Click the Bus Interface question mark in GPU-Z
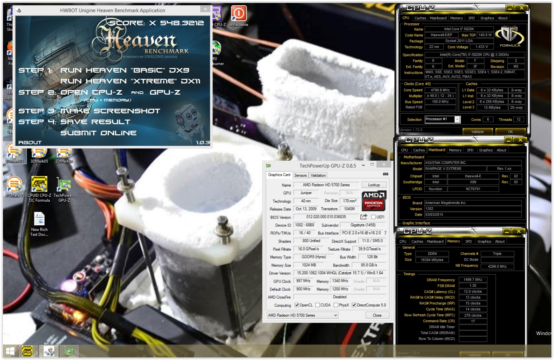Image resolution: width=554 pixels, height=360 pixels. tap(385, 233)
